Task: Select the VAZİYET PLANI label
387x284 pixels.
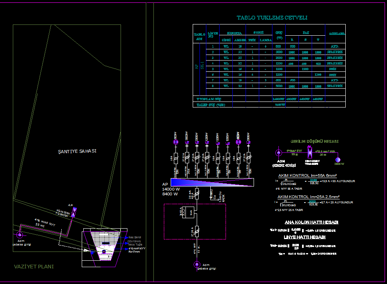Action: click(34, 267)
